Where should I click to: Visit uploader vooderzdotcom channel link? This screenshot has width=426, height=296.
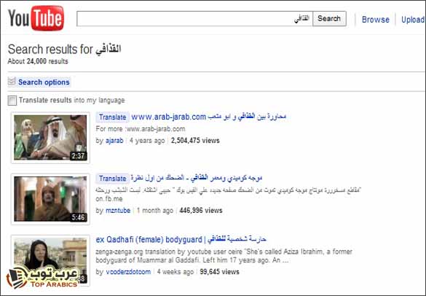tap(128, 272)
